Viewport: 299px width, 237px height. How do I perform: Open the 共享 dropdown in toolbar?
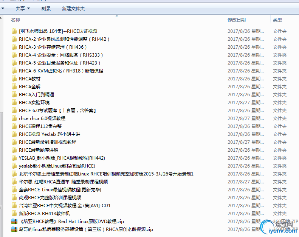coord(23,8)
